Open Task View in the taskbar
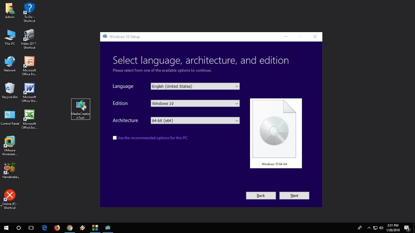 [x=31, y=228]
